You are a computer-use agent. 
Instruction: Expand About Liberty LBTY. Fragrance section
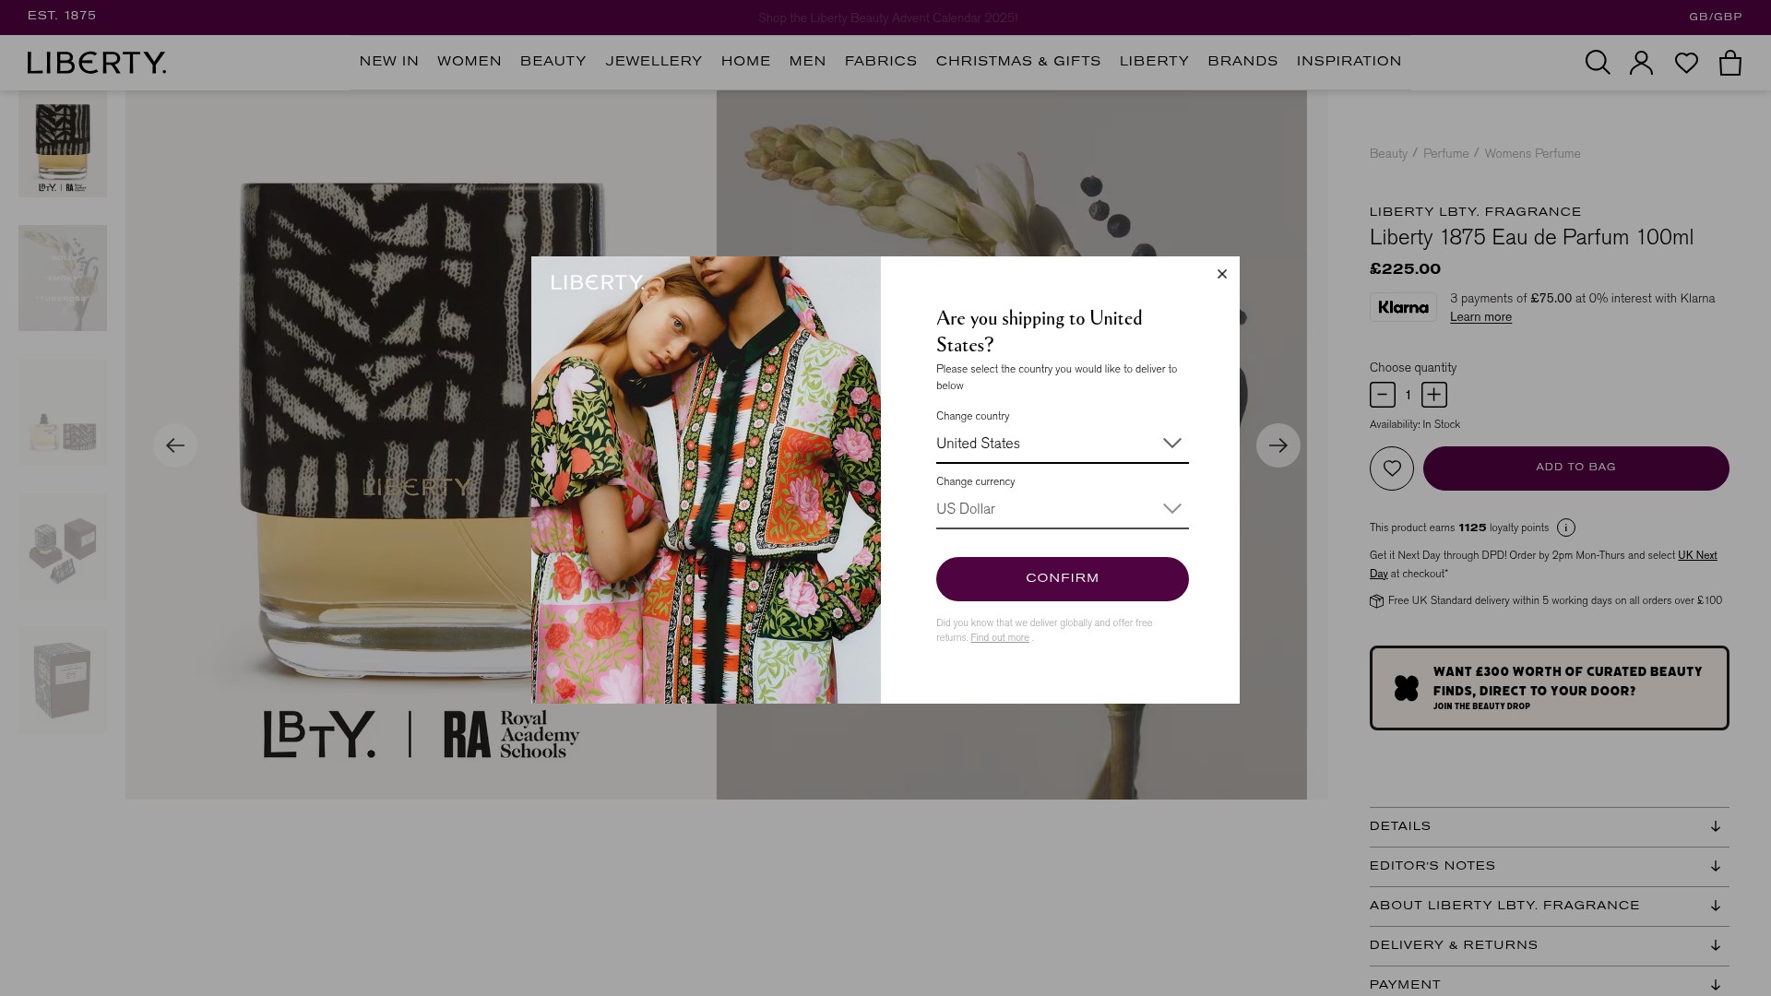(1549, 907)
